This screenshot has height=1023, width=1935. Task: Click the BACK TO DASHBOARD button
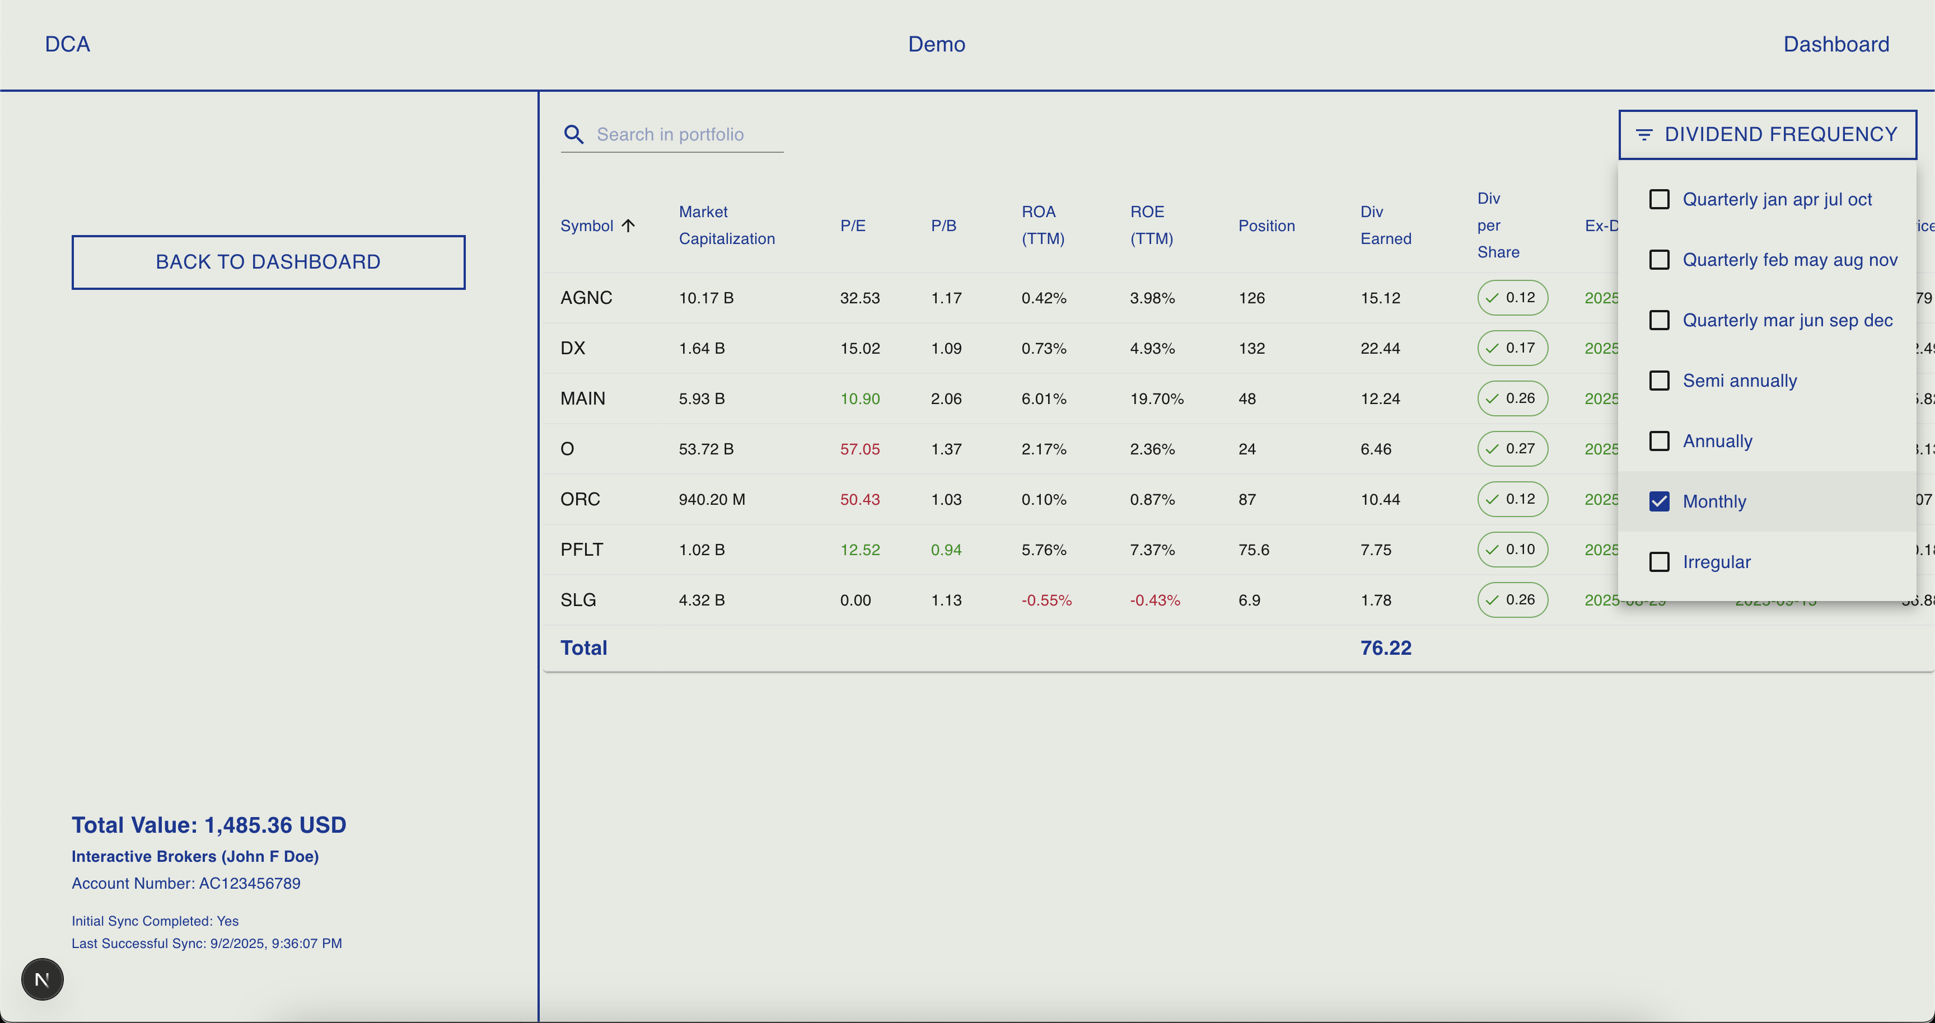[268, 262]
